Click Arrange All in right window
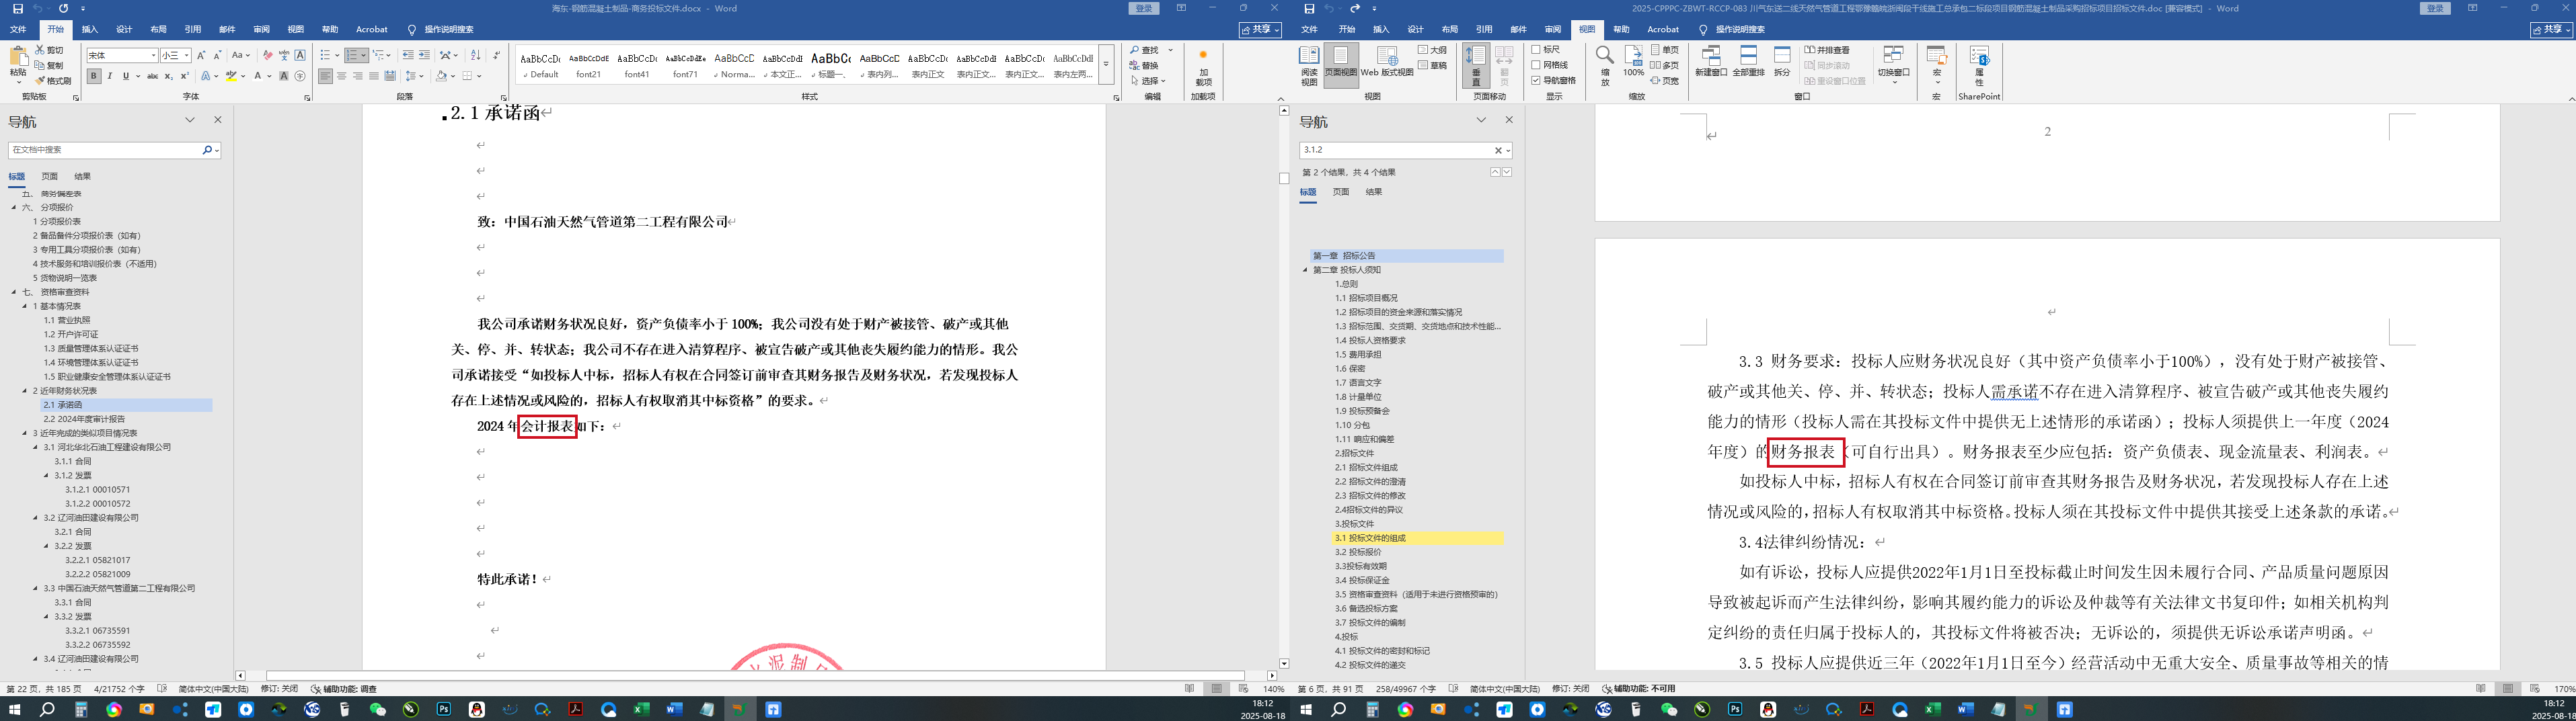The height and width of the screenshot is (721, 2576). pos(1748,62)
